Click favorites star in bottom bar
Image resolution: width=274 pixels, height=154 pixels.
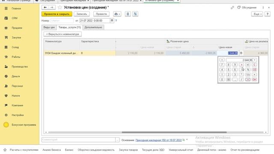[5, 150]
